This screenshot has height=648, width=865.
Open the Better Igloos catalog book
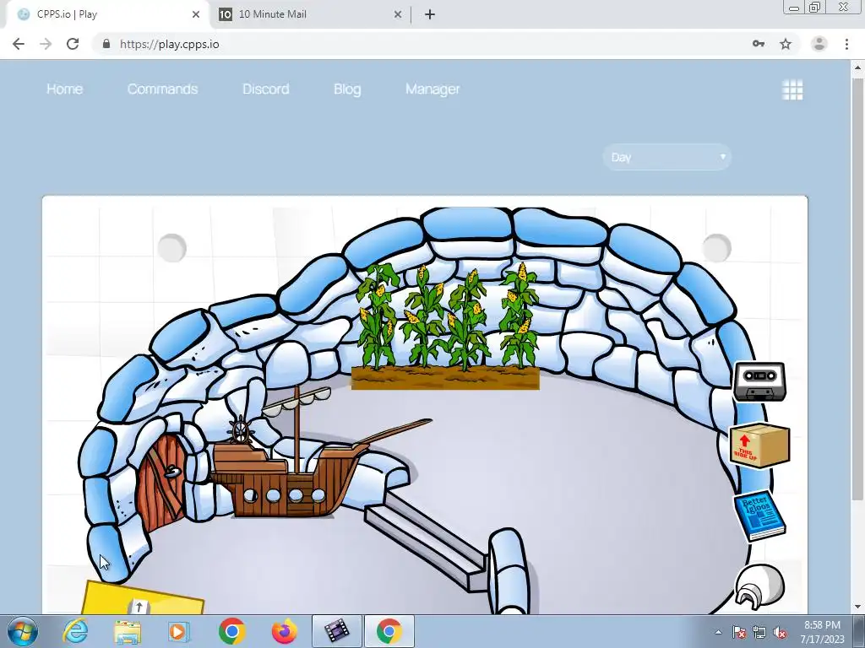(759, 516)
